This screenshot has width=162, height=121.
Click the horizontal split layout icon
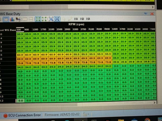(x=31, y=19)
